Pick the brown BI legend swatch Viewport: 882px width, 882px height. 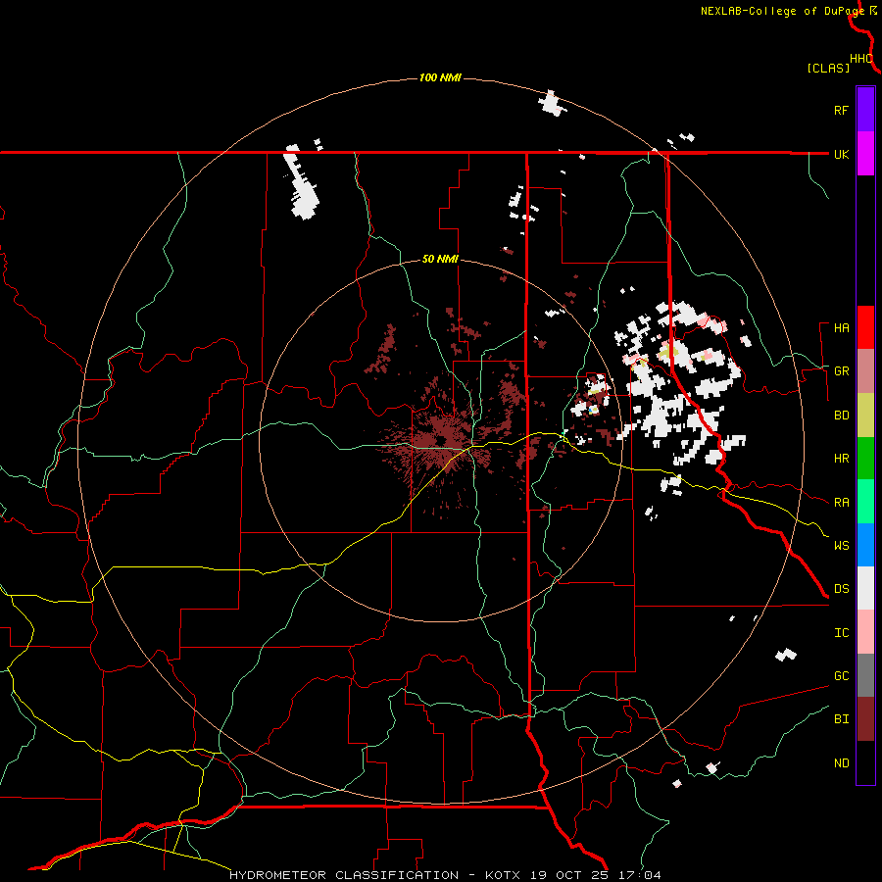point(865,719)
